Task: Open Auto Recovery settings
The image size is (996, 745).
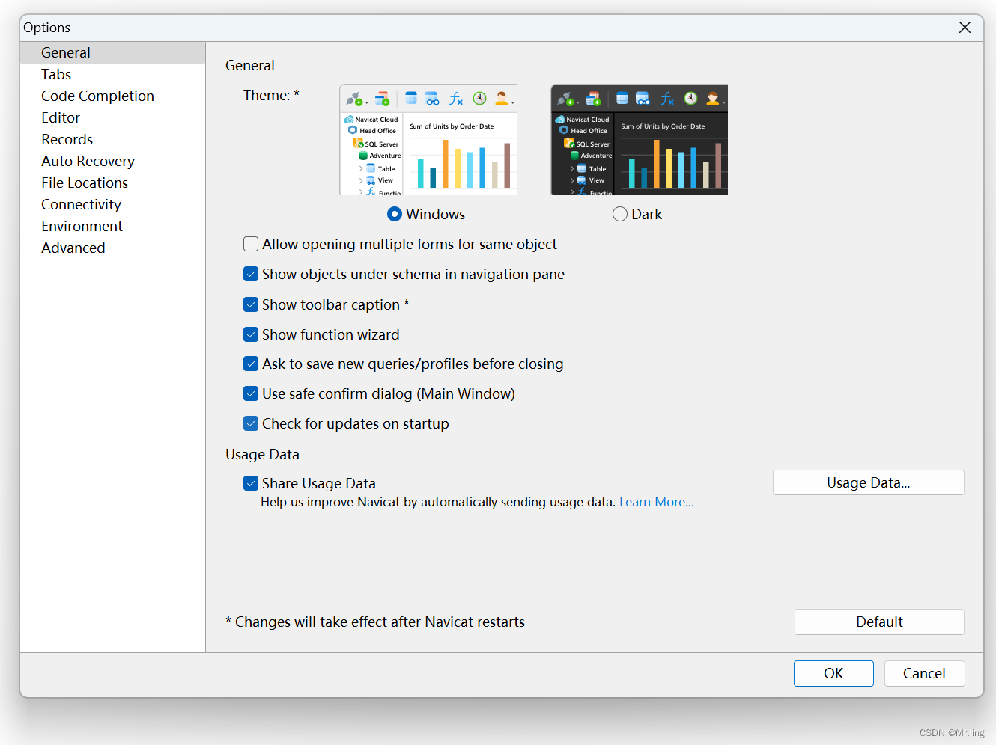Action: click(x=112, y=161)
